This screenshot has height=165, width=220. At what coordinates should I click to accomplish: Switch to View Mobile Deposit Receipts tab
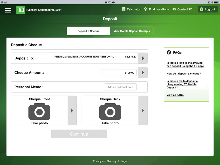coord(132,31)
